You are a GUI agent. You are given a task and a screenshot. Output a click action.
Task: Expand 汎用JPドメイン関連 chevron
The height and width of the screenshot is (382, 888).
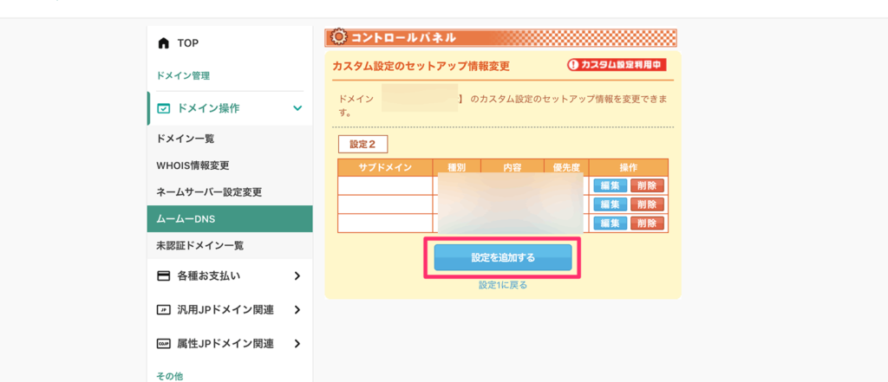297,310
